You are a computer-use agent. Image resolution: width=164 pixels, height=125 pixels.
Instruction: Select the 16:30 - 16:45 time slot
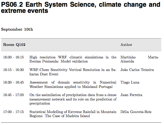(x=13, y=82)
